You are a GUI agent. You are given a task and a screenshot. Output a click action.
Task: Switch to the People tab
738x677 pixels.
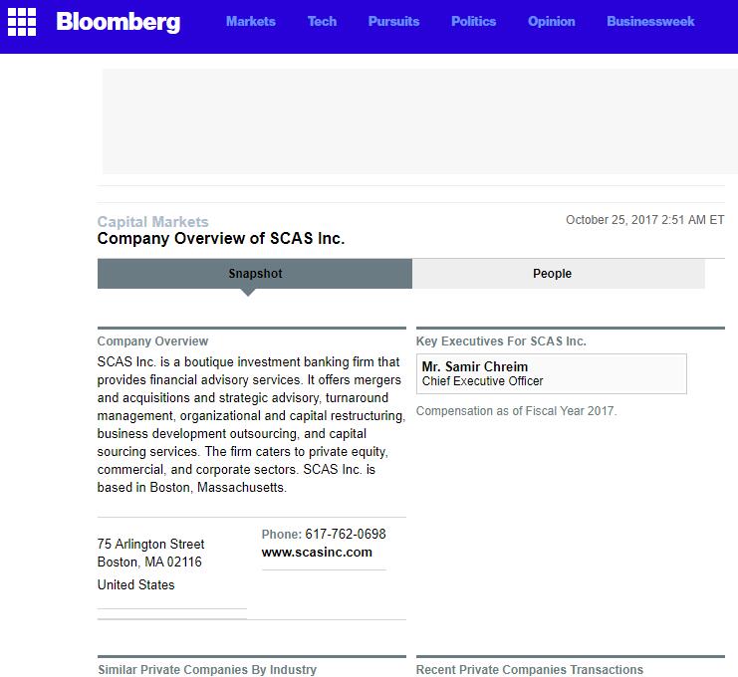[558, 274]
